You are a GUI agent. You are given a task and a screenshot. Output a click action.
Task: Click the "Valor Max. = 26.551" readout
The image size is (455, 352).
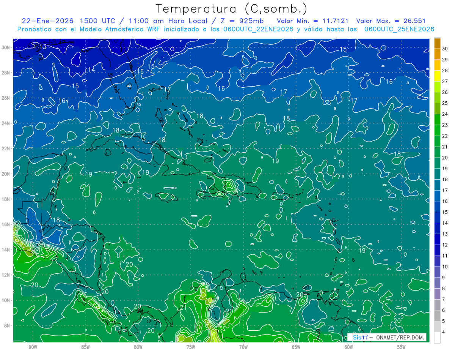391,21
